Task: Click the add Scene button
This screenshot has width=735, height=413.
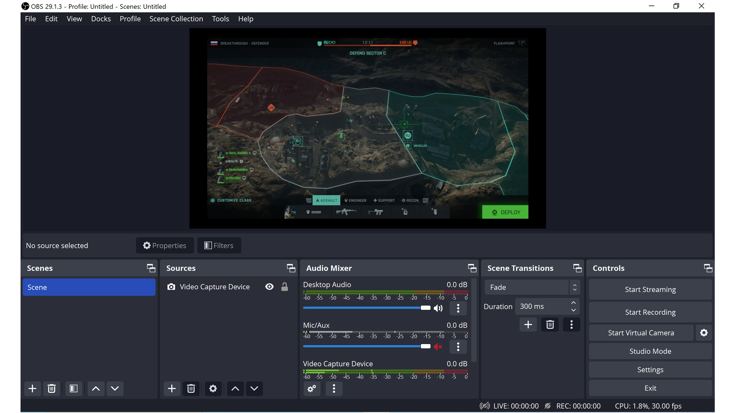Action: pos(31,388)
